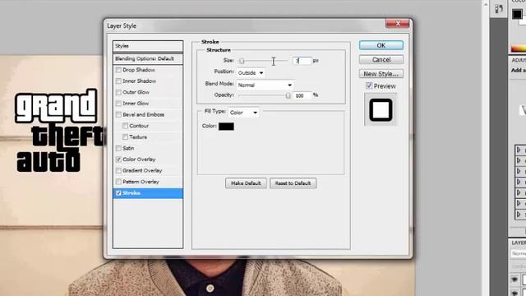Close the Layer Style dialog with X
This screenshot has height=296, width=526.
pos(398,23)
